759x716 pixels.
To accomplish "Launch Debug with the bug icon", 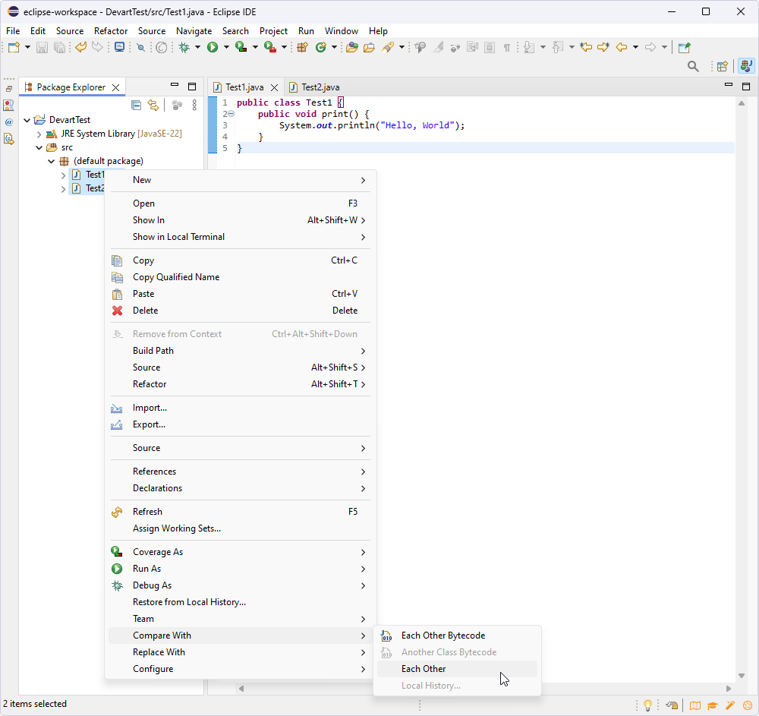I will [184, 47].
